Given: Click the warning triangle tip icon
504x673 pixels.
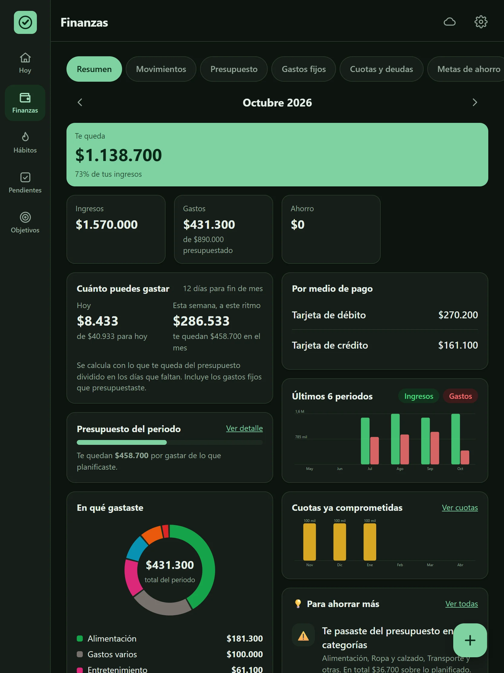Looking at the screenshot, I should (303, 635).
